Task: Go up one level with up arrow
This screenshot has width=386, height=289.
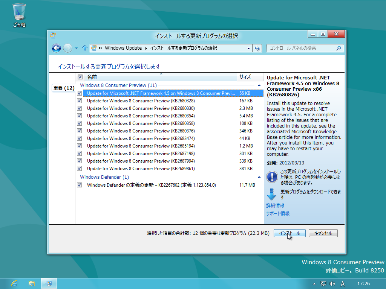Action: 85,48
